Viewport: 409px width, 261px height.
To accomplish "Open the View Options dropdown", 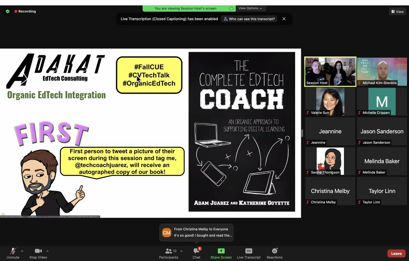I will [251, 8].
